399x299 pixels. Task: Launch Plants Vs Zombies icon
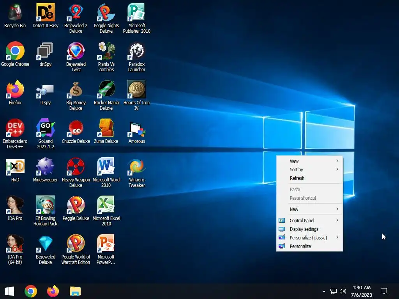[x=106, y=57]
